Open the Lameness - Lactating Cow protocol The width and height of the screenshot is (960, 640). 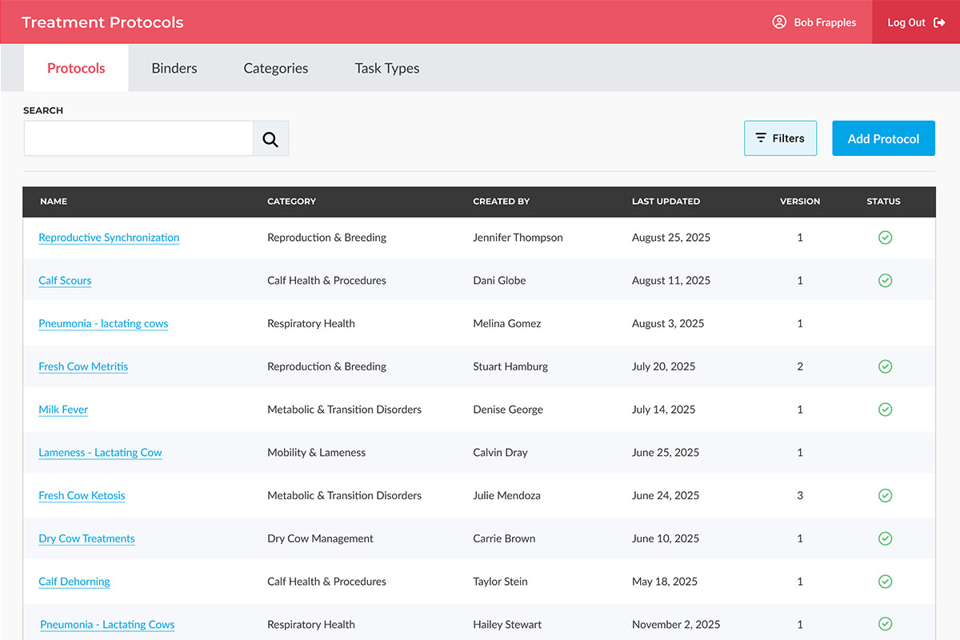[x=100, y=453]
